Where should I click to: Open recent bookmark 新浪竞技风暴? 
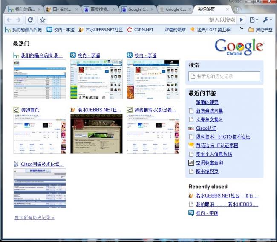click(210, 111)
